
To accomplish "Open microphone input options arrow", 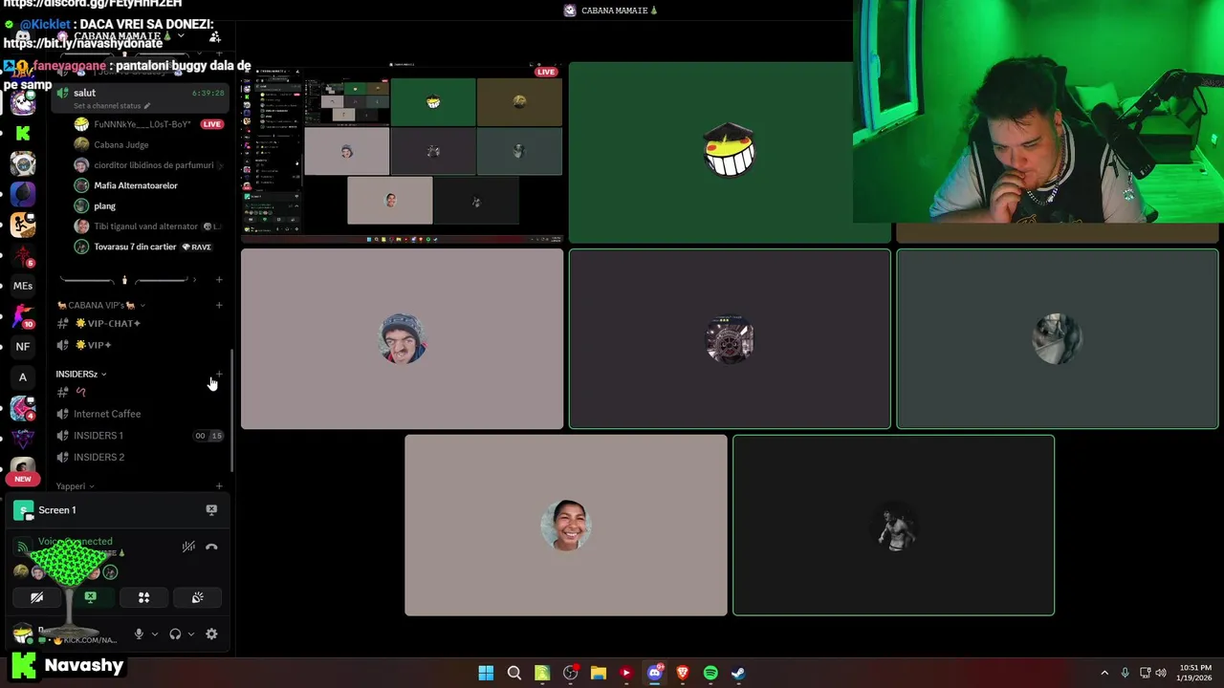I will point(155,634).
